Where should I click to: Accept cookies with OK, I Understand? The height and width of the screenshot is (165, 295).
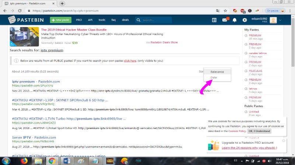259,131
